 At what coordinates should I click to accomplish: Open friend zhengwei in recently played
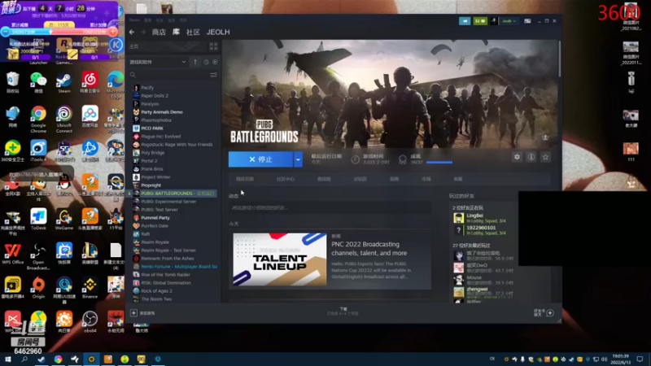point(483,291)
